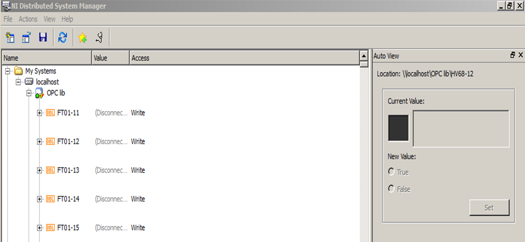Click the localhost computer icon
The height and width of the screenshot is (242, 525).
29,82
